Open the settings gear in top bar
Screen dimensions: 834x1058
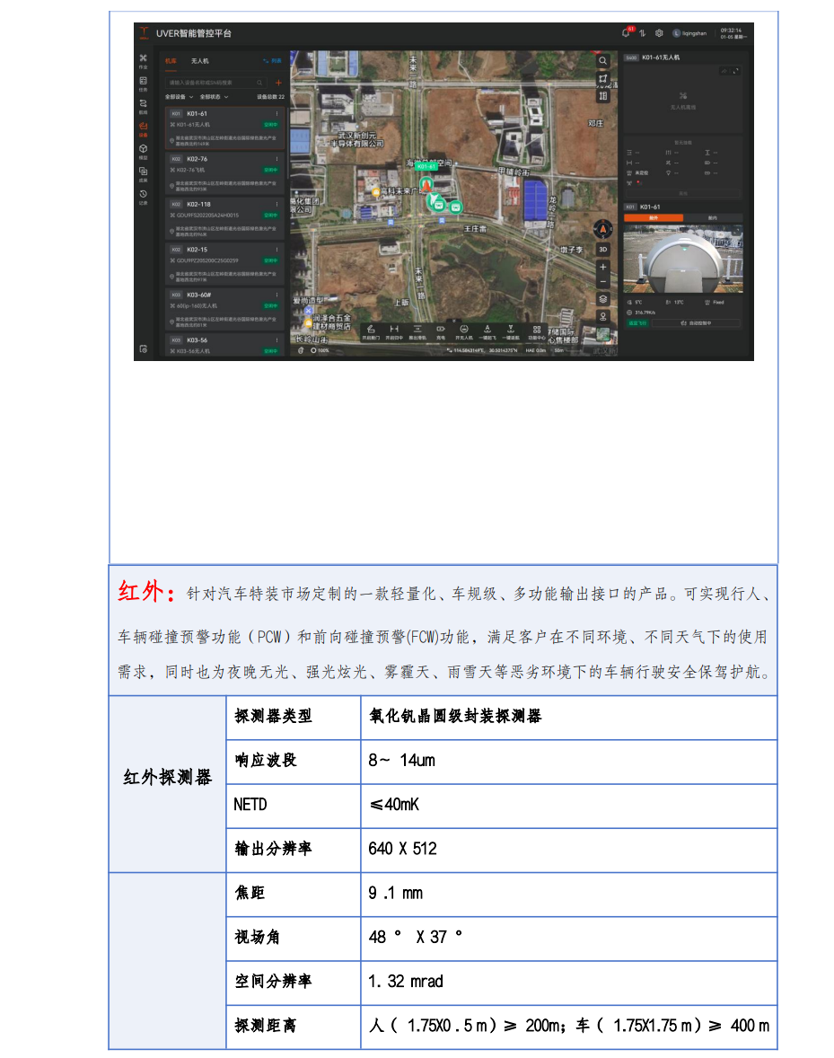(658, 33)
